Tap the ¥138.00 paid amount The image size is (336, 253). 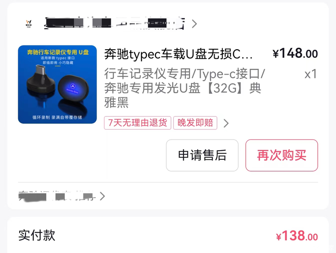coord(297,236)
